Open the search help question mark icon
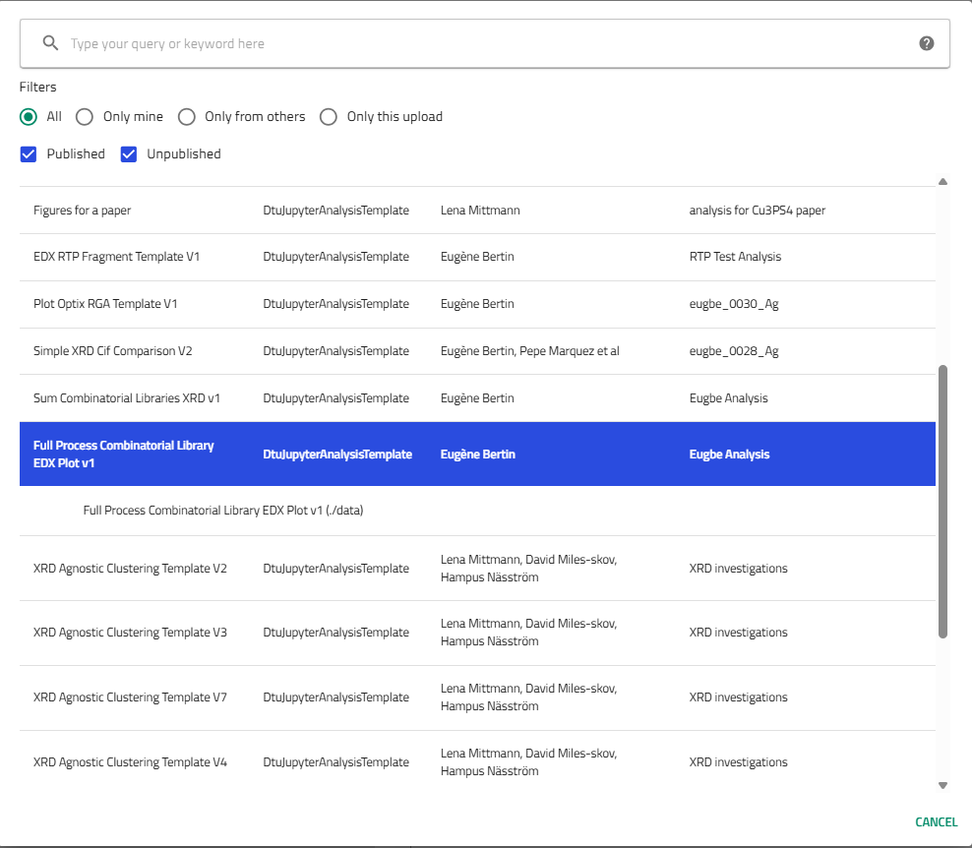Viewport: 972px width, 848px height. (926, 43)
